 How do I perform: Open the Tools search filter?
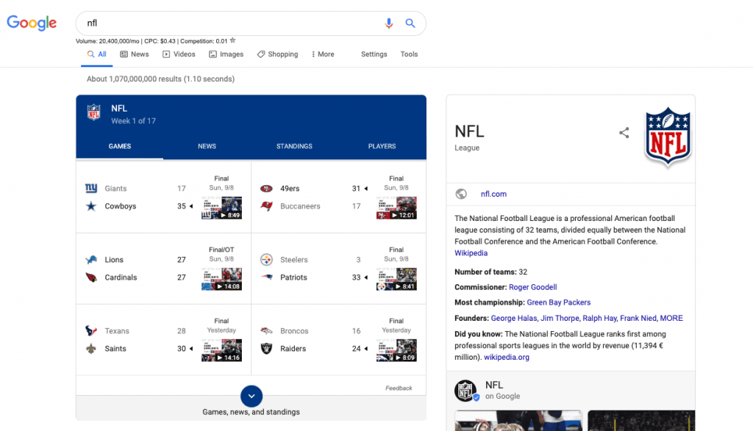[x=409, y=54]
